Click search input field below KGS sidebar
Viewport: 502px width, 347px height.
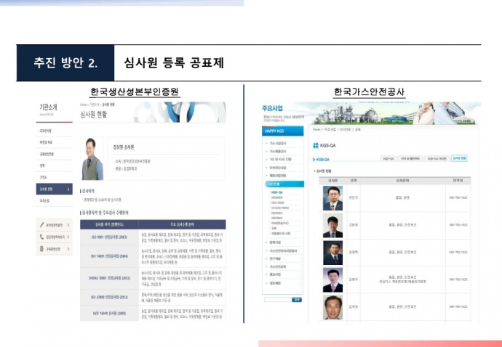tap(278, 300)
